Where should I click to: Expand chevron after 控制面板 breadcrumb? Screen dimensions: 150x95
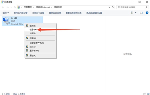click(34, 7)
